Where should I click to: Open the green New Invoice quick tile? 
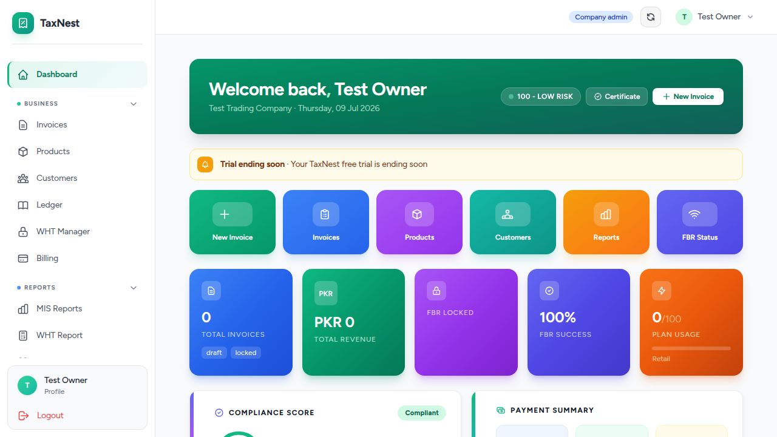pyautogui.click(x=232, y=222)
